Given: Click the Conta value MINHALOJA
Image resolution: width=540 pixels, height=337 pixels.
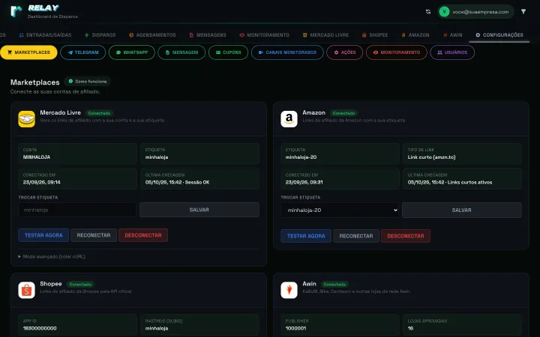Looking at the screenshot, I should point(37,157).
